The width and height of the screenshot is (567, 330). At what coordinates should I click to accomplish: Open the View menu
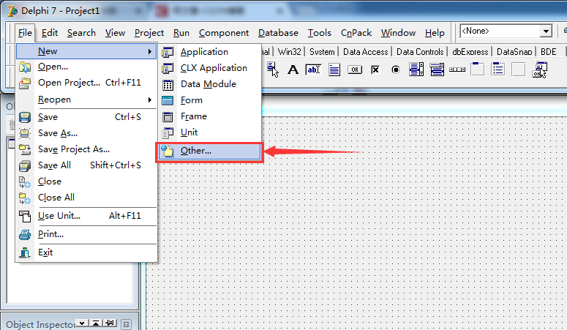point(115,33)
